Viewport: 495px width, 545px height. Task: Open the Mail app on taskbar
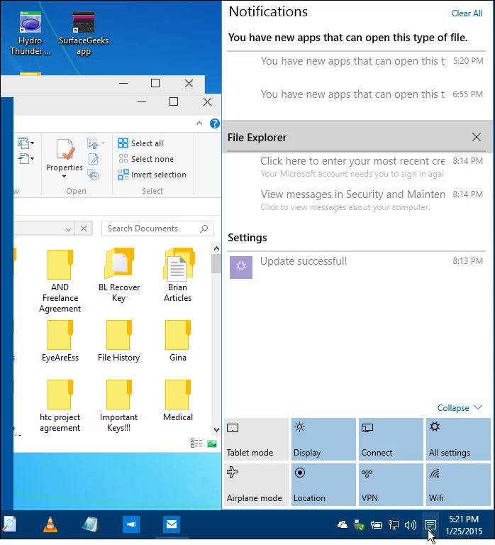(171, 525)
